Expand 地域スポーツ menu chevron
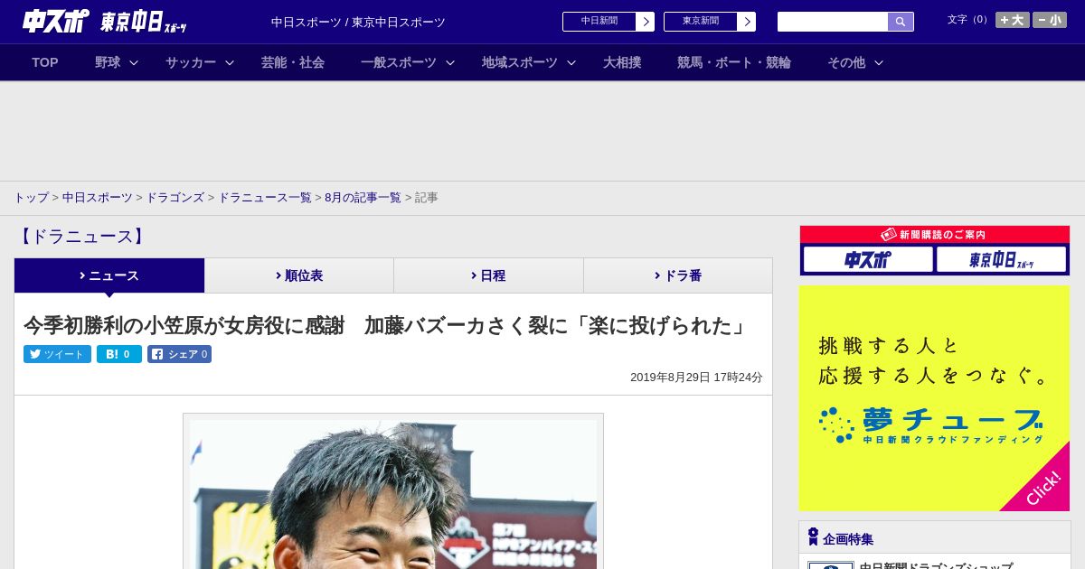1085x569 pixels. (x=571, y=62)
